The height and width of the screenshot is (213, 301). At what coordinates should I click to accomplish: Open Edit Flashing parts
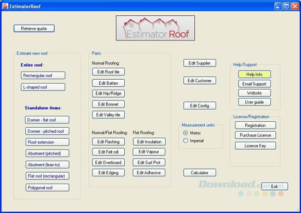108,142
